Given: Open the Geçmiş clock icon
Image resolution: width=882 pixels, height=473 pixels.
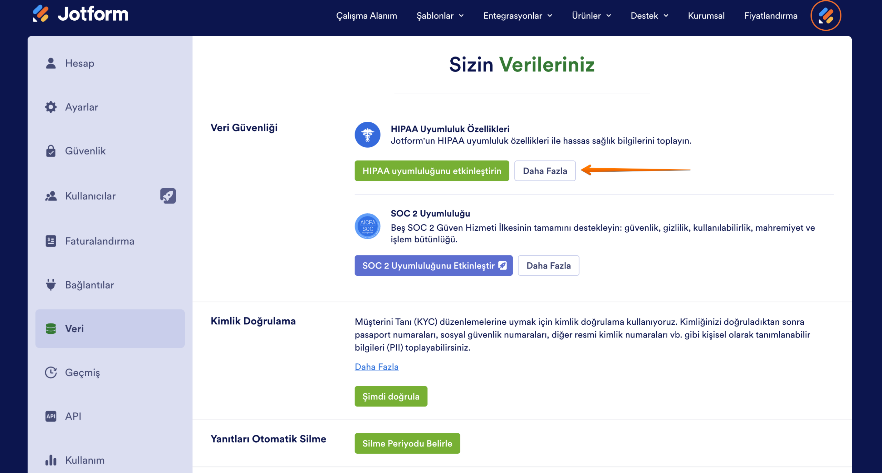Looking at the screenshot, I should pyautogui.click(x=51, y=372).
